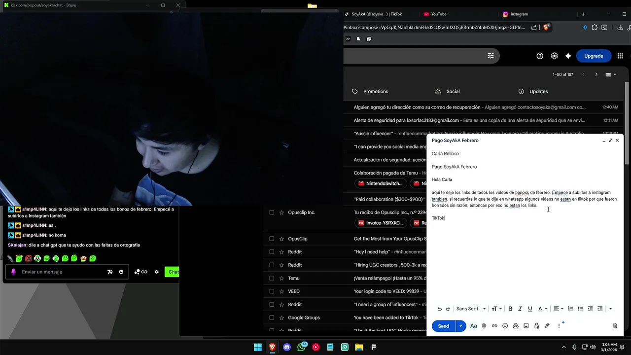Open more options three-dot menu in compose
The image size is (631, 355).
click(x=559, y=326)
